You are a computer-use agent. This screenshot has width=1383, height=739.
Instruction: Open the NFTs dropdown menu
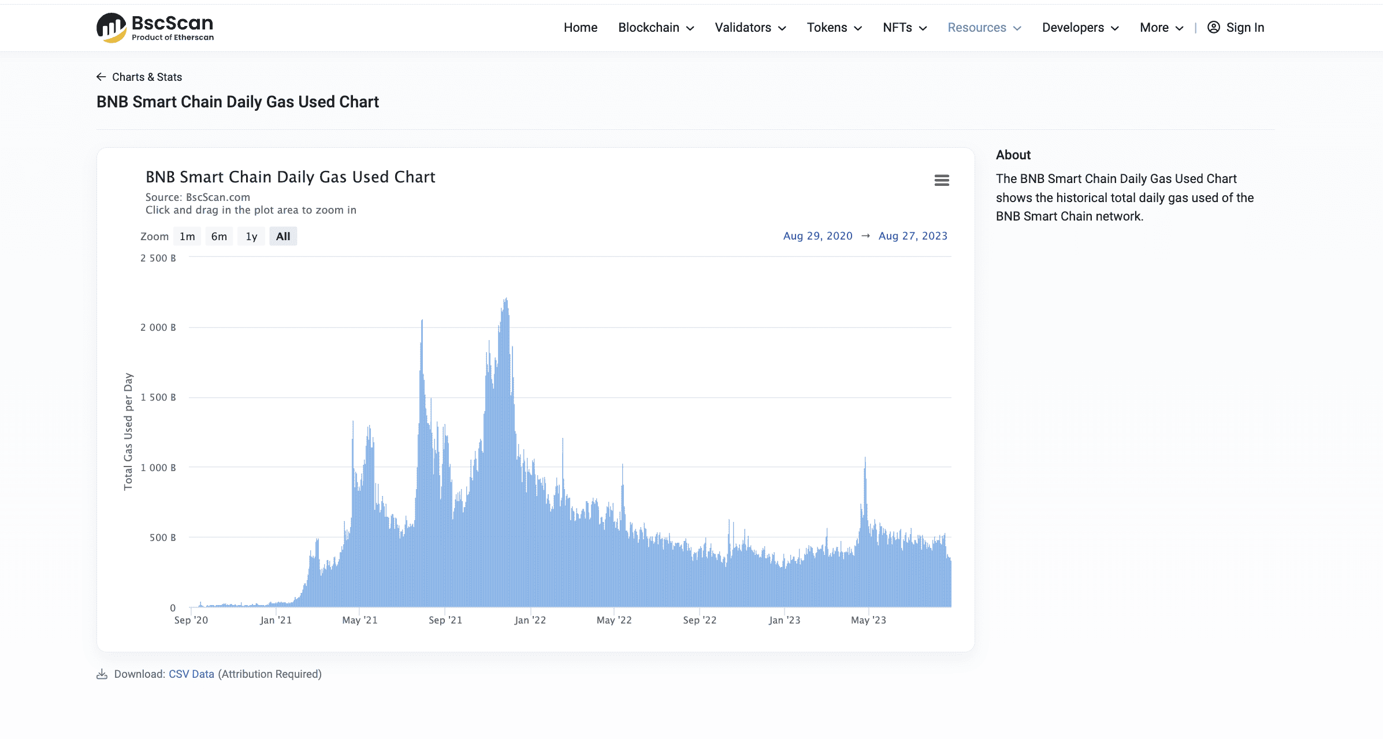[x=905, y=27]
